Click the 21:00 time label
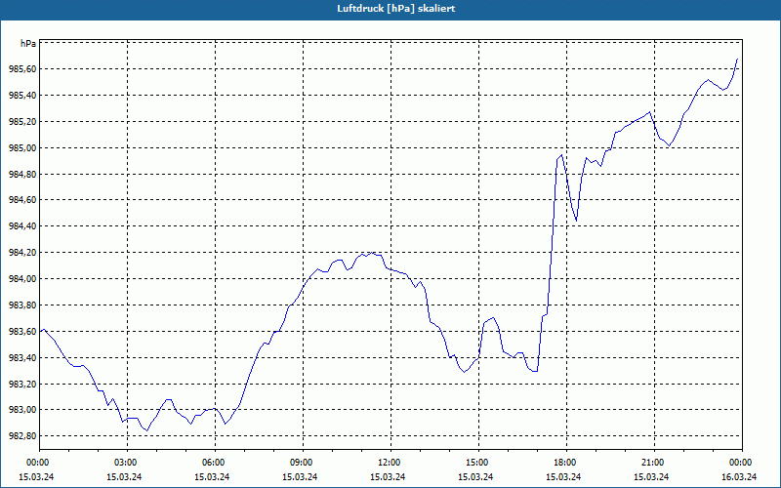Viewport: 781px width, 488px height. tap(654, 463)
